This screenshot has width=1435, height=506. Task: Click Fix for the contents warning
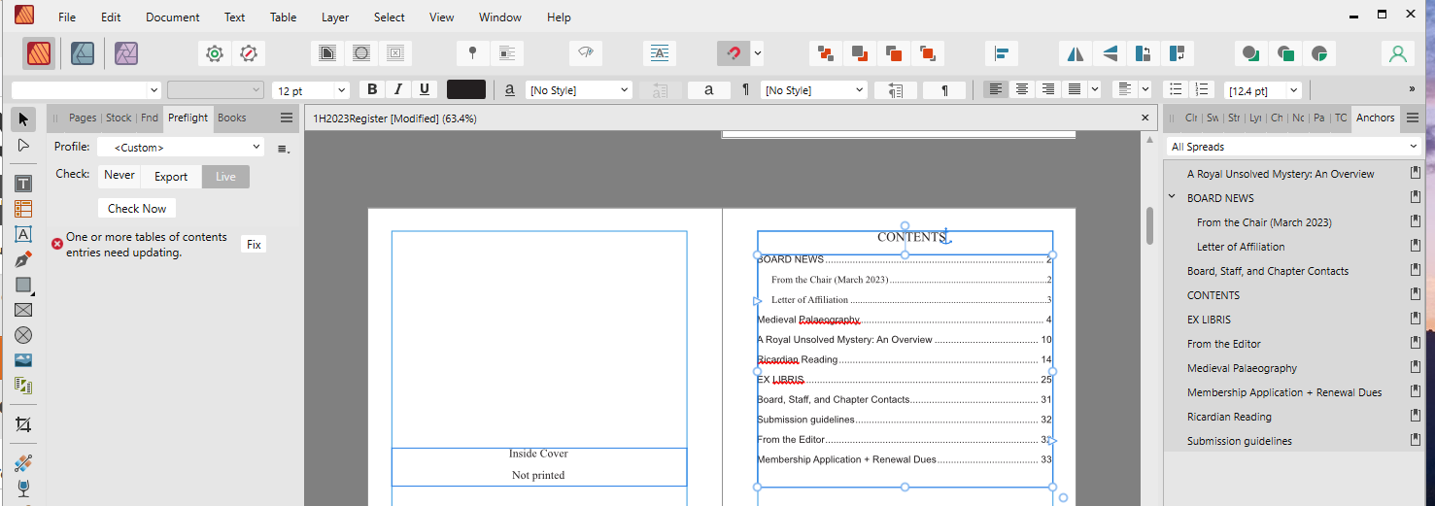pyautogui.click(x=254, y=245)
